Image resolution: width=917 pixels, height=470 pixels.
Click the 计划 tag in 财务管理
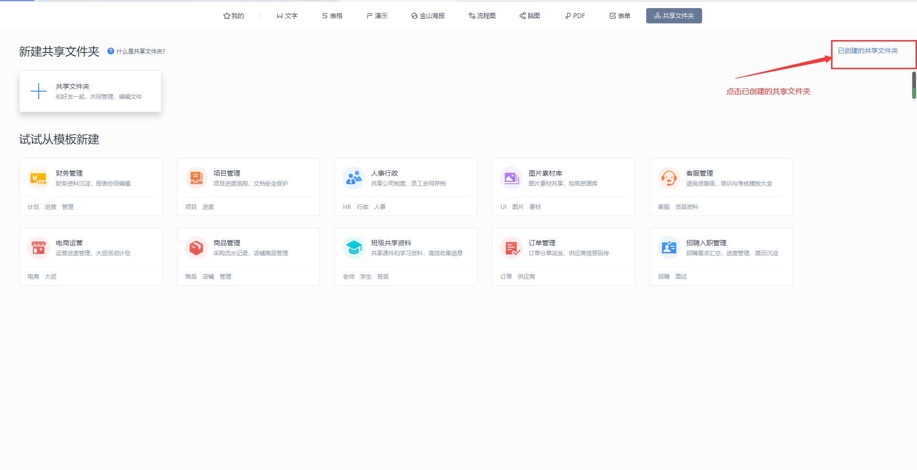click(x=33, y=207)
